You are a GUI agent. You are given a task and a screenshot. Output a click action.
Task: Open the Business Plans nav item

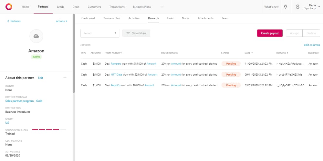tap(142, 7)
